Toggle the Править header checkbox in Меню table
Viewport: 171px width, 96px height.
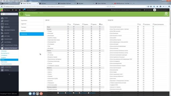click(83, 24)
